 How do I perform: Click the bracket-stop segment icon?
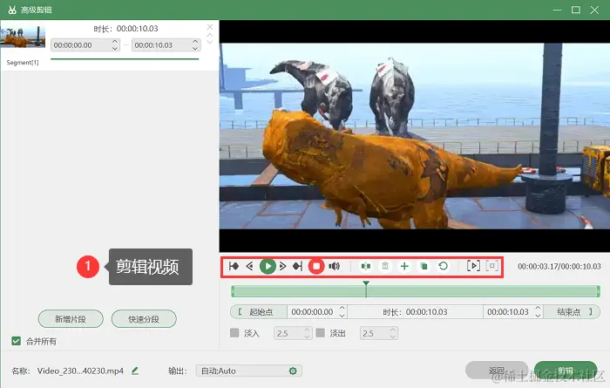(x=492, y=266)
